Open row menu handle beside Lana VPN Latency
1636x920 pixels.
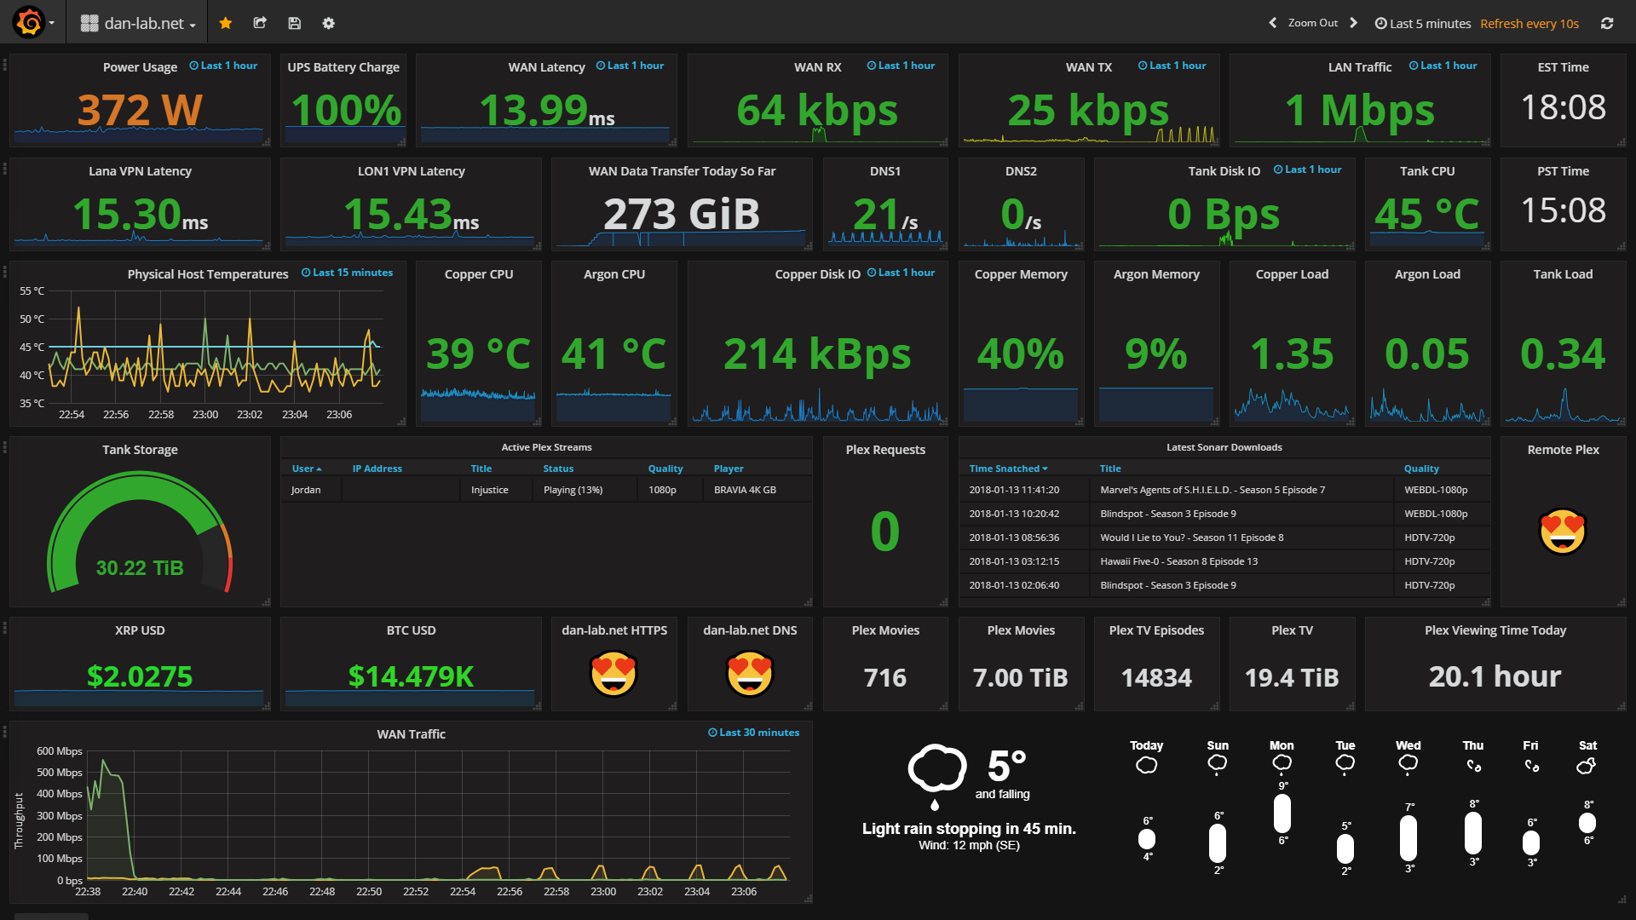(x=5, y=169)
